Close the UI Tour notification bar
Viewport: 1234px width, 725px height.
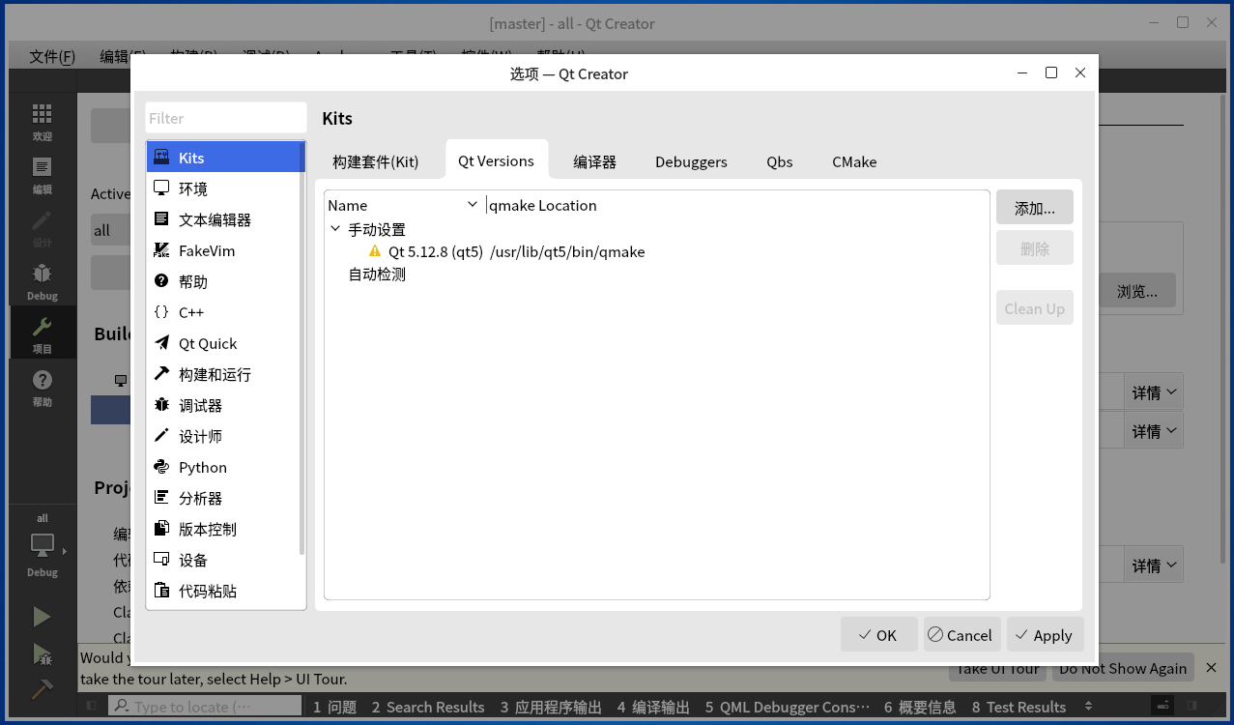[1212, 667]
